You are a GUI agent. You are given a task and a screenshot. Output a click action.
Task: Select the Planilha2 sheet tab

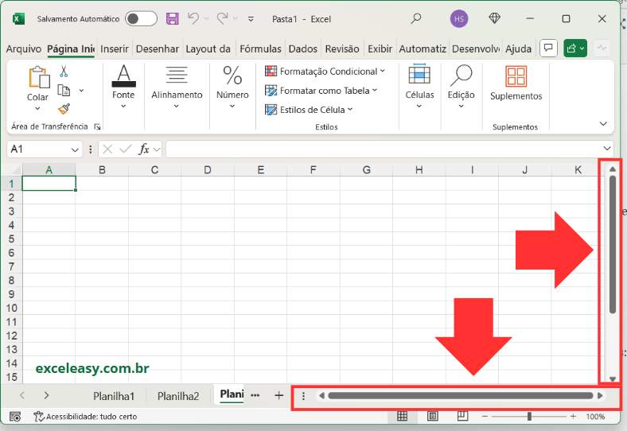tap(178, 395)
